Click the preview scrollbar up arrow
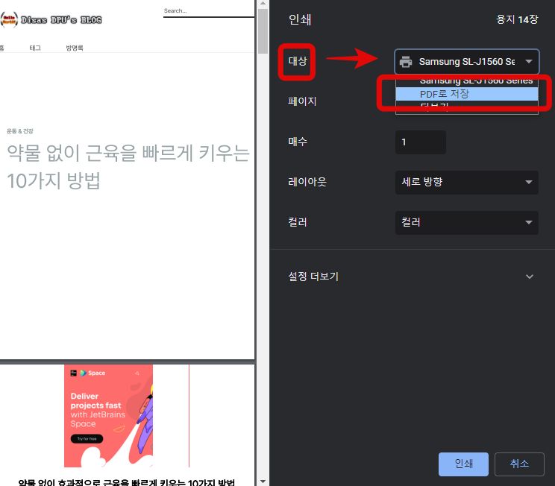The image size is (555, 486). click(263, 4)
